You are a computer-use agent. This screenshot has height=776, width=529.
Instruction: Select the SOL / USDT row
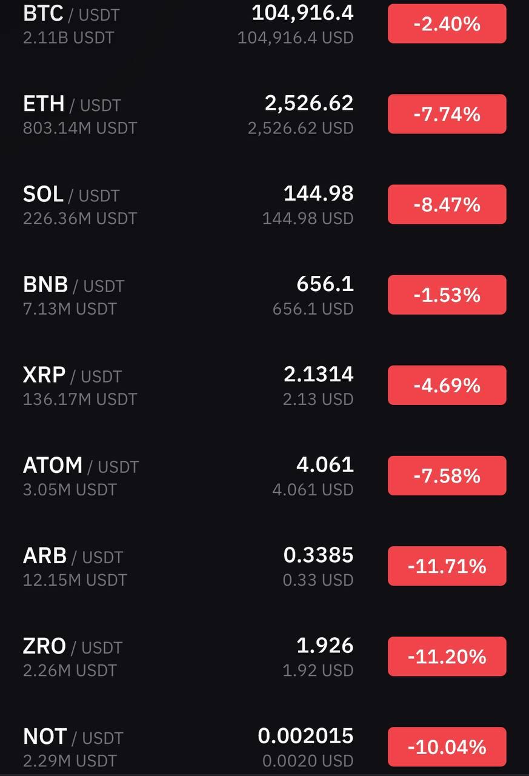264,204
